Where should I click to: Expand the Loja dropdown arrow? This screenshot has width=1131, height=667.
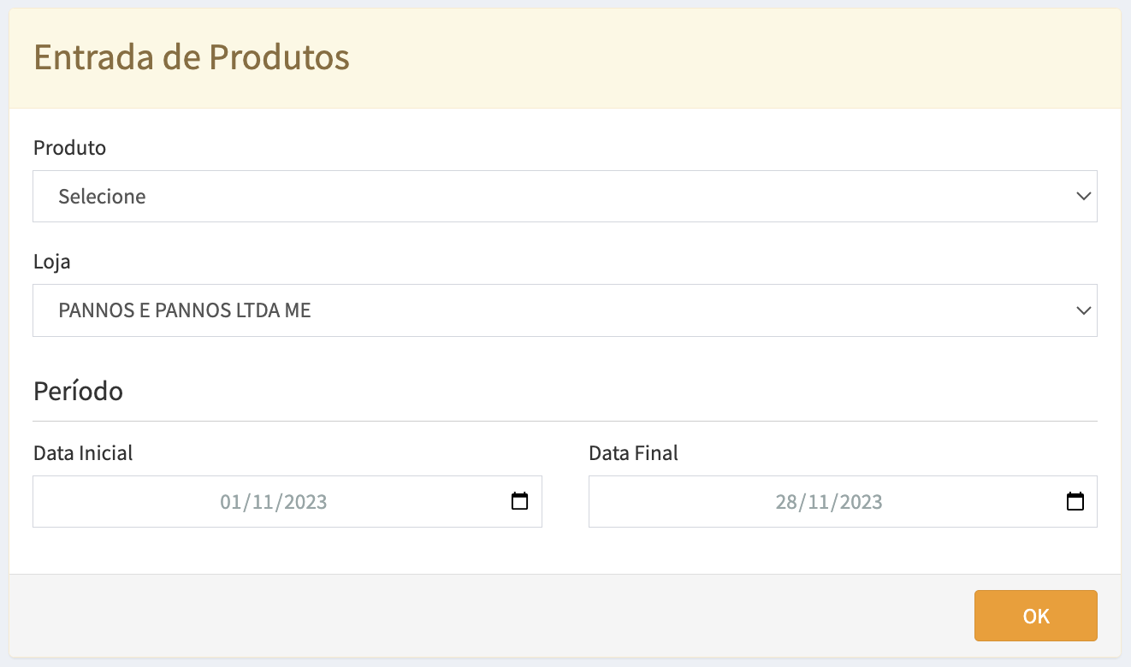(1083, 310)
